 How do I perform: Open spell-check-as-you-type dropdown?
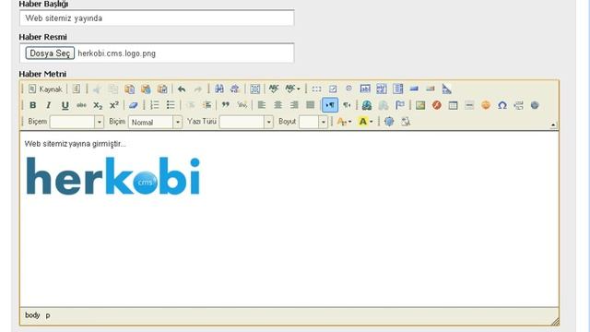point(293,89)
